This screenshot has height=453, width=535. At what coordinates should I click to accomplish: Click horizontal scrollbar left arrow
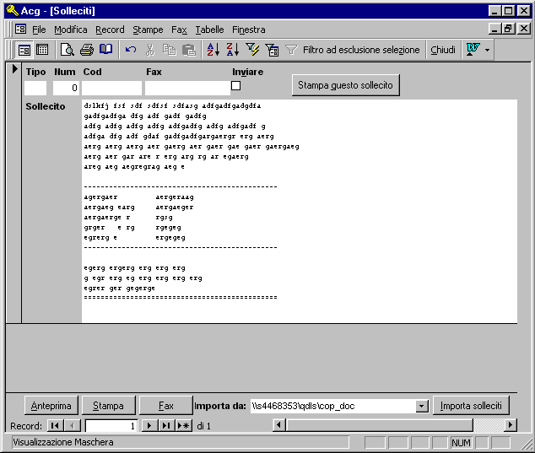[279, 425]
